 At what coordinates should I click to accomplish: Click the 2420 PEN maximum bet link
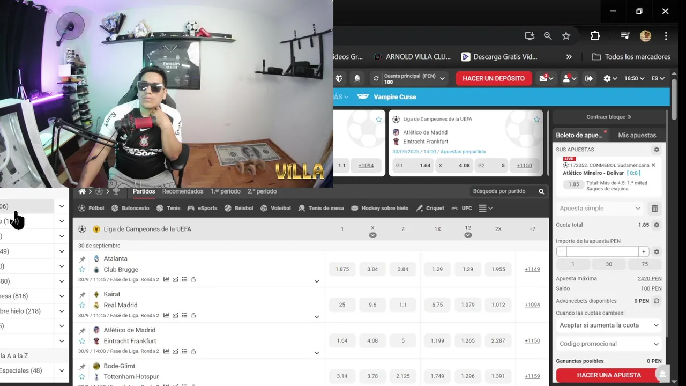pyautogui.click(x=650, y=279)
